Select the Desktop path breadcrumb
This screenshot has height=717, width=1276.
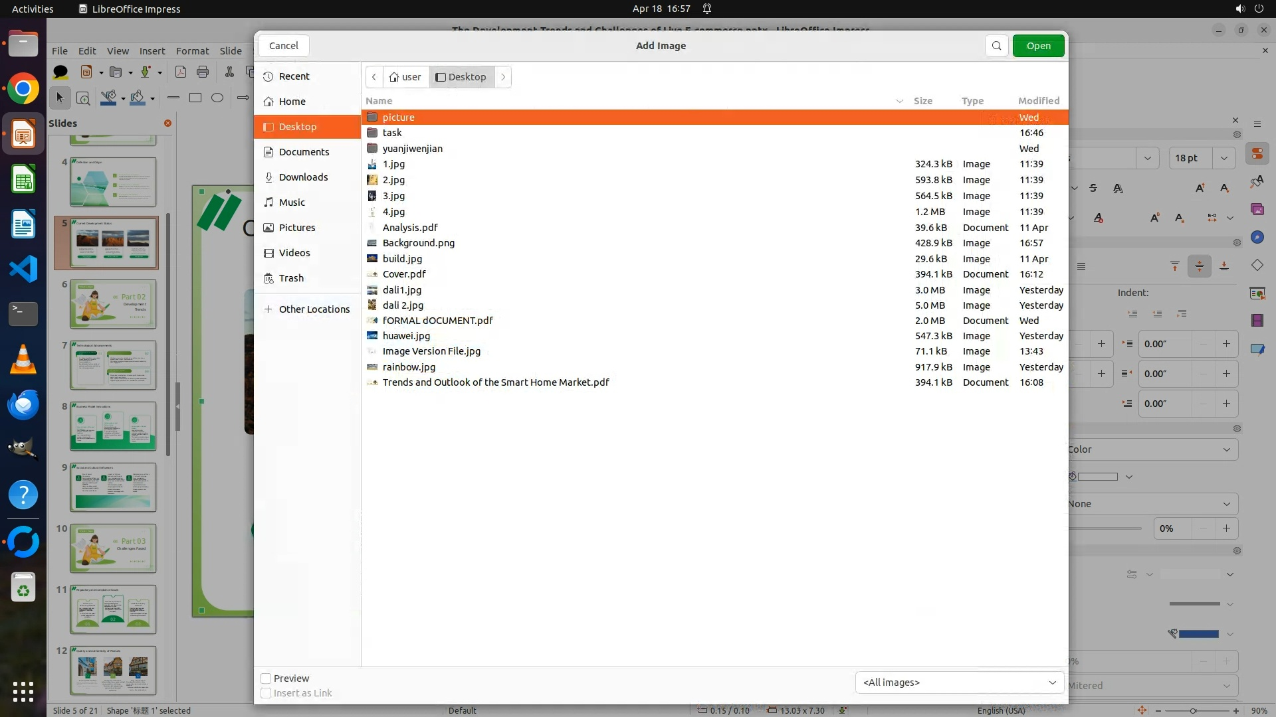[x=461, y=77]
